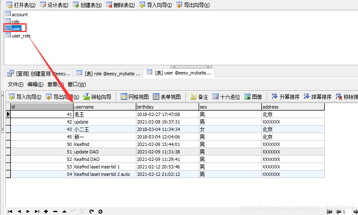Image resolution: width=358 pixels, height=215 pixels.
Task: Click birthday cell '2018-02-27 17:47:08'
Action: 167,114
